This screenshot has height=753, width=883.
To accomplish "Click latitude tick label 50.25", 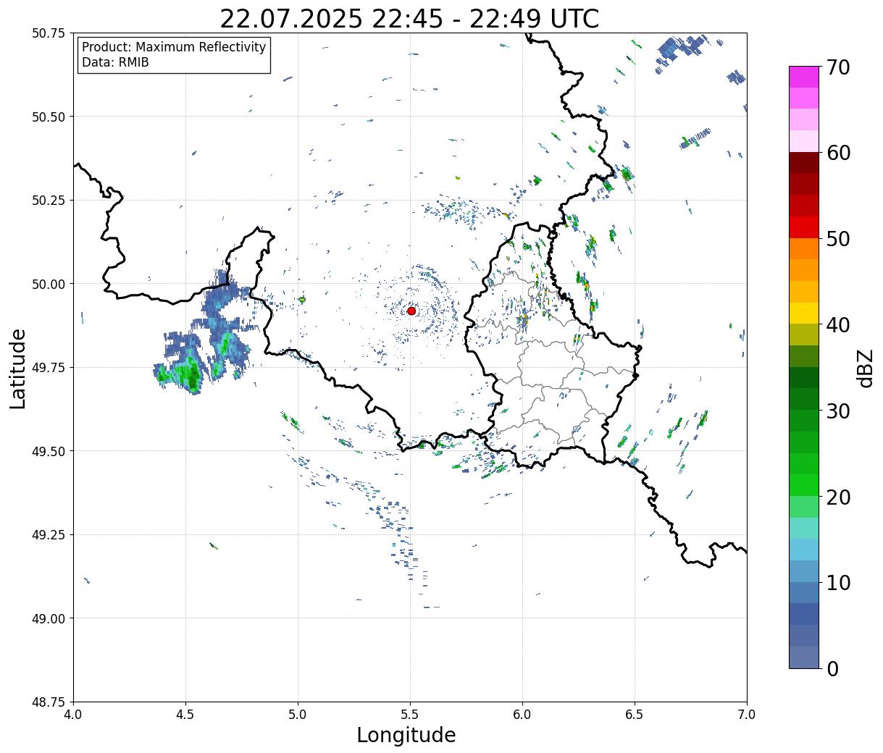I will pos(49,201).
